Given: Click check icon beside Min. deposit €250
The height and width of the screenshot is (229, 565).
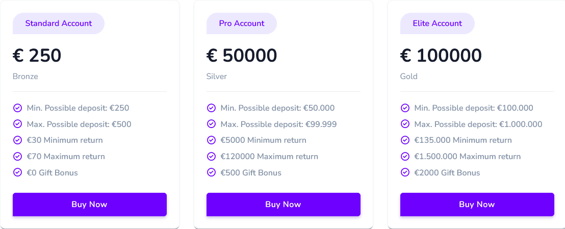Looking at the screenshot, I should click(17, 108).
